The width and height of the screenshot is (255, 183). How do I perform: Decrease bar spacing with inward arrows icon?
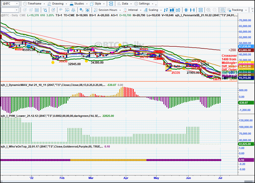point(186,10)
